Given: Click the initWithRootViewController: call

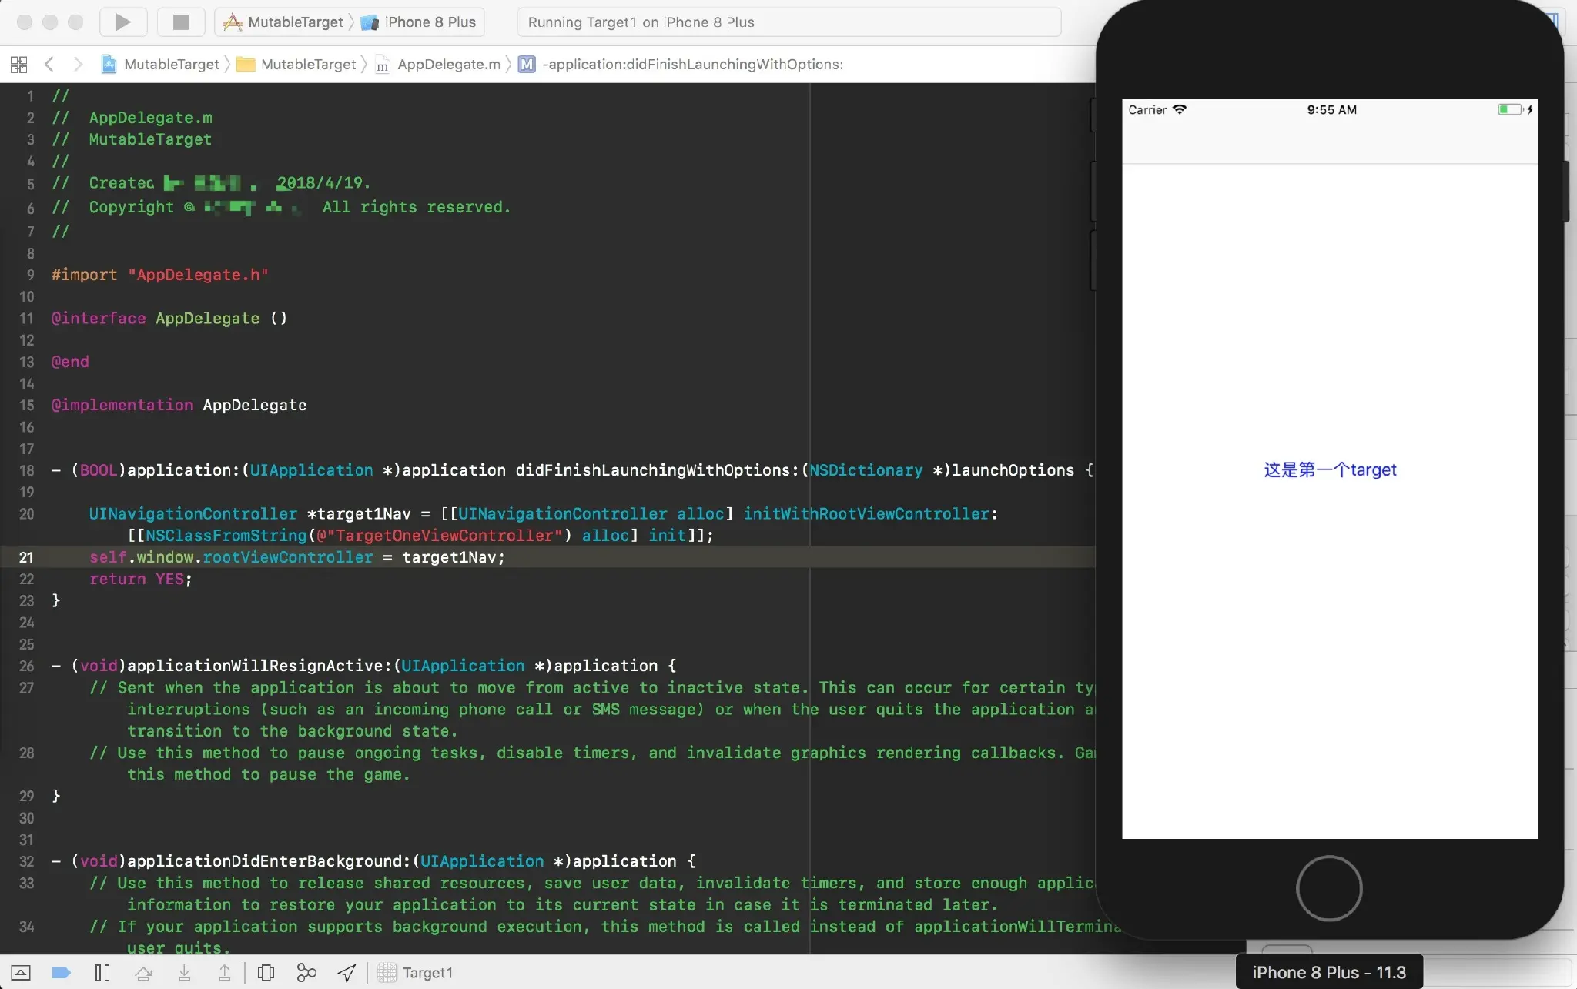Looking at the screenshot, I should [871, 514].
